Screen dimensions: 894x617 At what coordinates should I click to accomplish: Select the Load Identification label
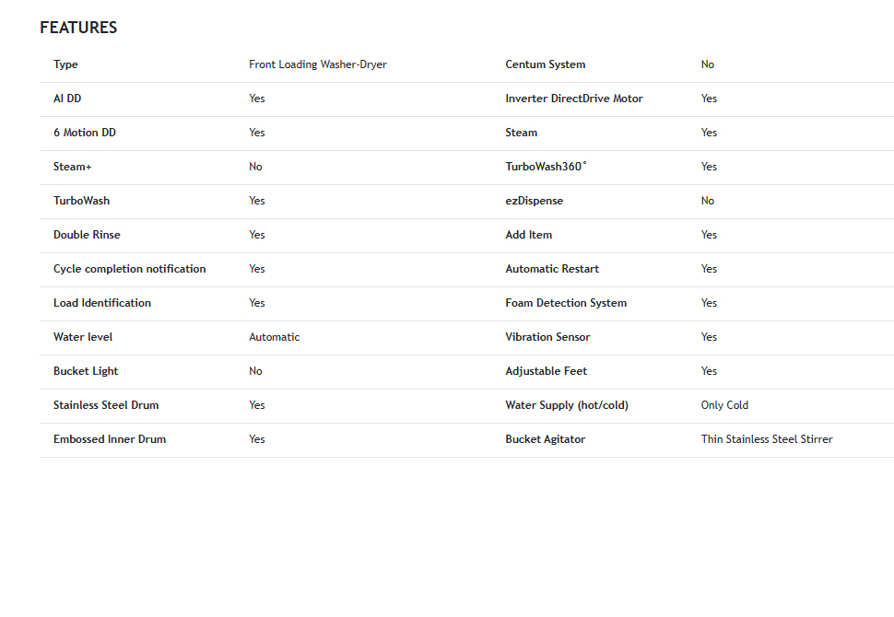coord(102,303)
